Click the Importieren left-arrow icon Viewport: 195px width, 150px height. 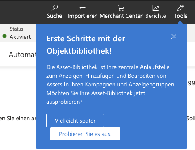83,7
